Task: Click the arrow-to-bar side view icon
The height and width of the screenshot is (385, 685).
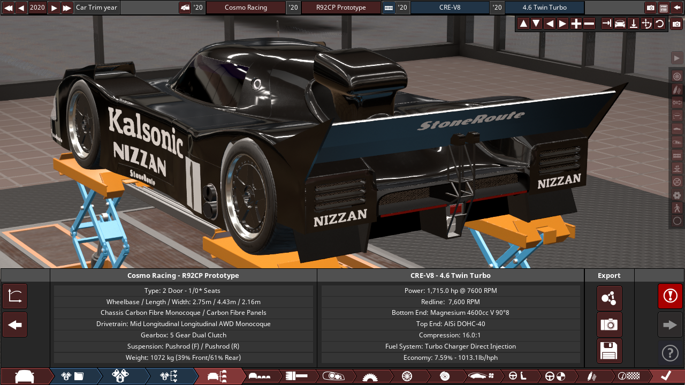Action: click(607, 24)
